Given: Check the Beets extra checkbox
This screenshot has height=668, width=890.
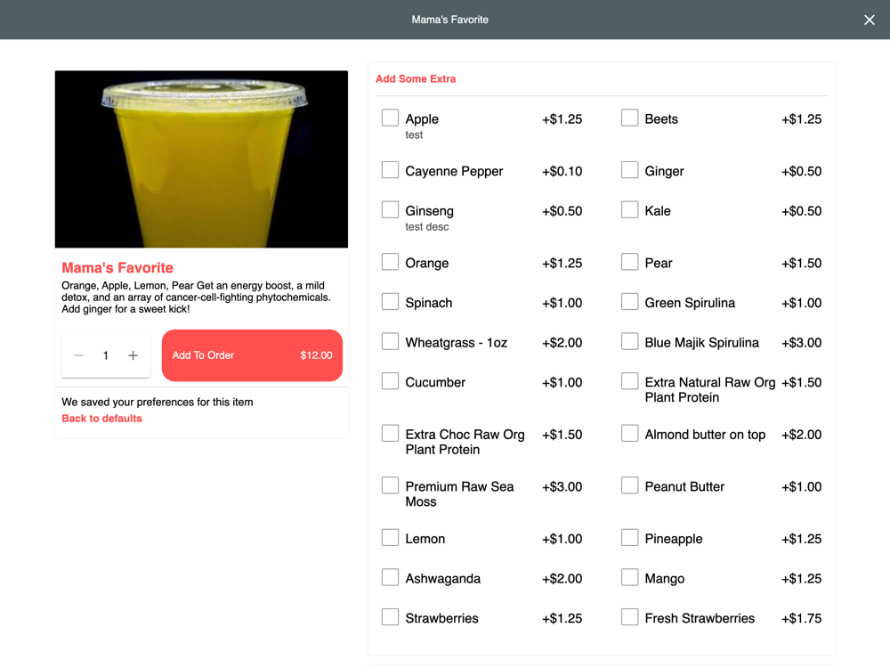Looking at the screenshot, I should (x=629, y=118).
